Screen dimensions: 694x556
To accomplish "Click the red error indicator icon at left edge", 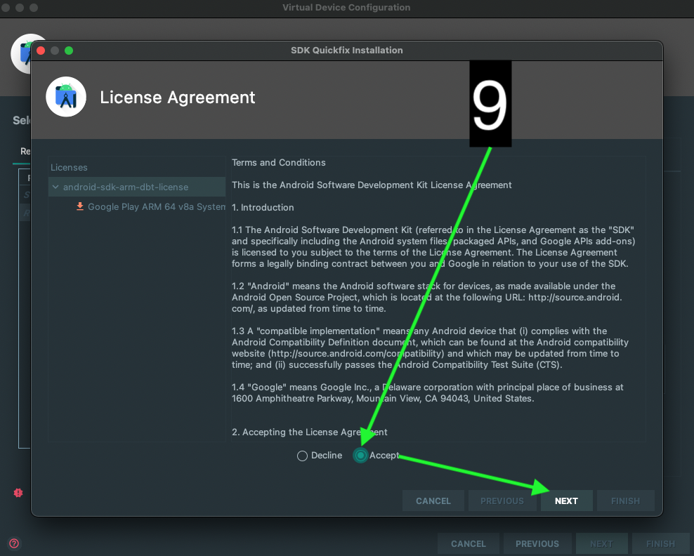I will [x=18, y=493].
